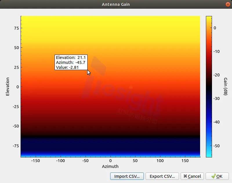Click the Elevation/Azimuth value tooltip
232x183 pixels.
(x=71, y=62)
